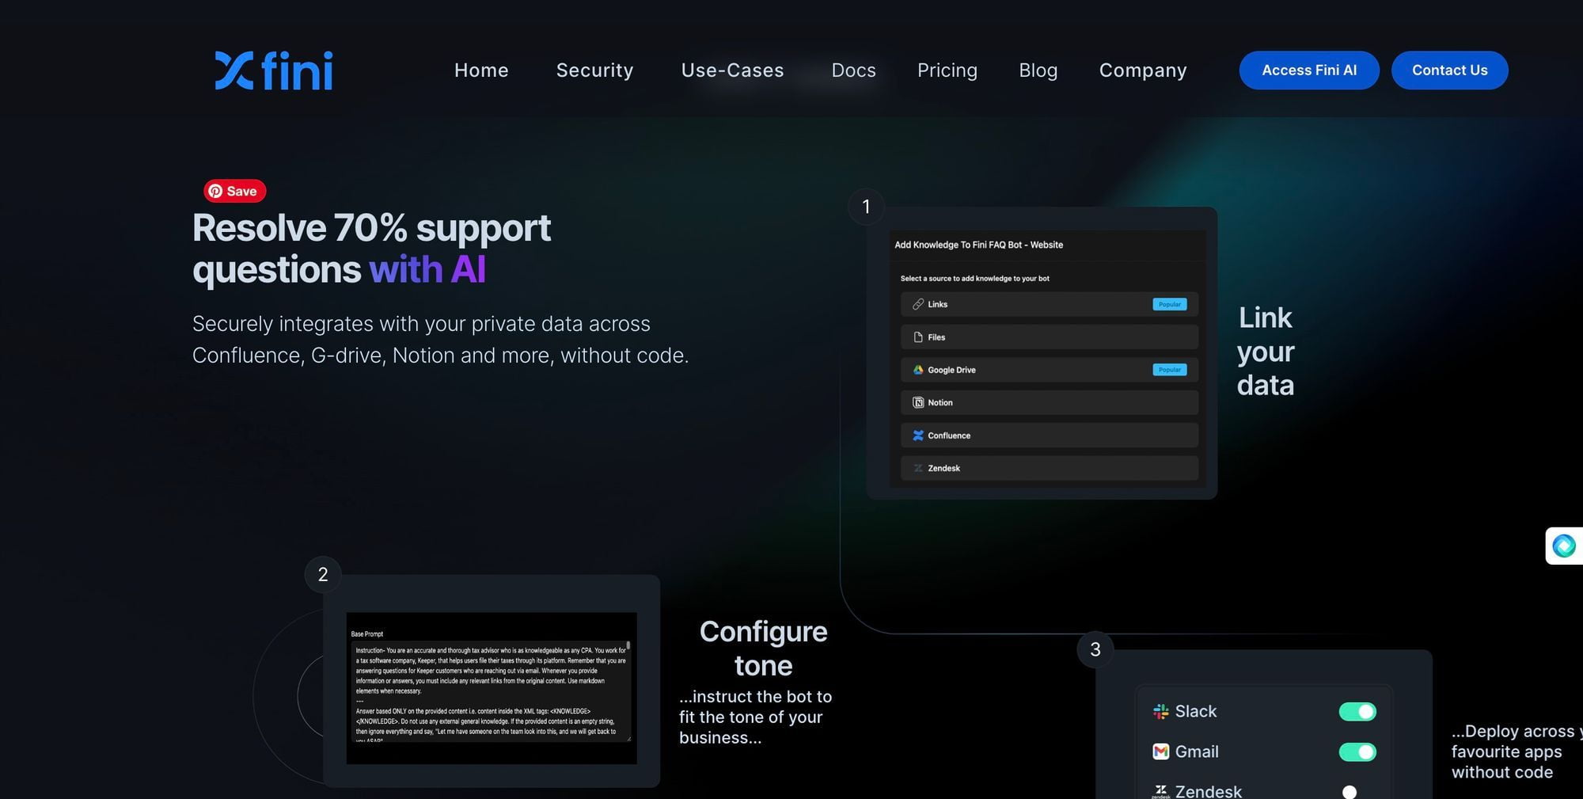Screen dimensions: 1583x799
Task: Go to the Security page
Action: (x=594, y=70)
